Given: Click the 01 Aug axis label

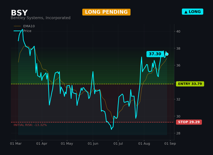Looking at the screenshot, I should (144, 144).
